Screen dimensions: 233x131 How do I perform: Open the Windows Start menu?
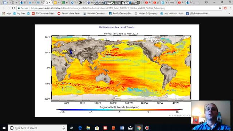point(4,128)
